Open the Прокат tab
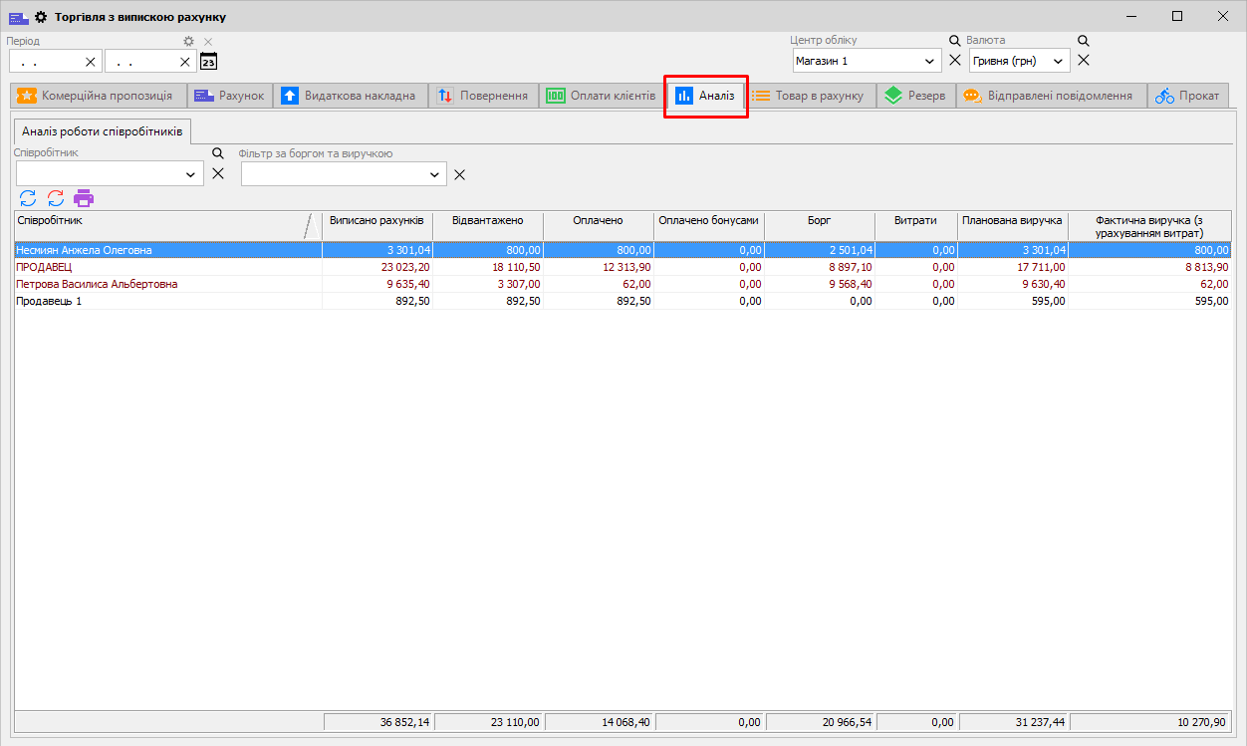Screen dimensions: 1247x746 coord(1188,96)
